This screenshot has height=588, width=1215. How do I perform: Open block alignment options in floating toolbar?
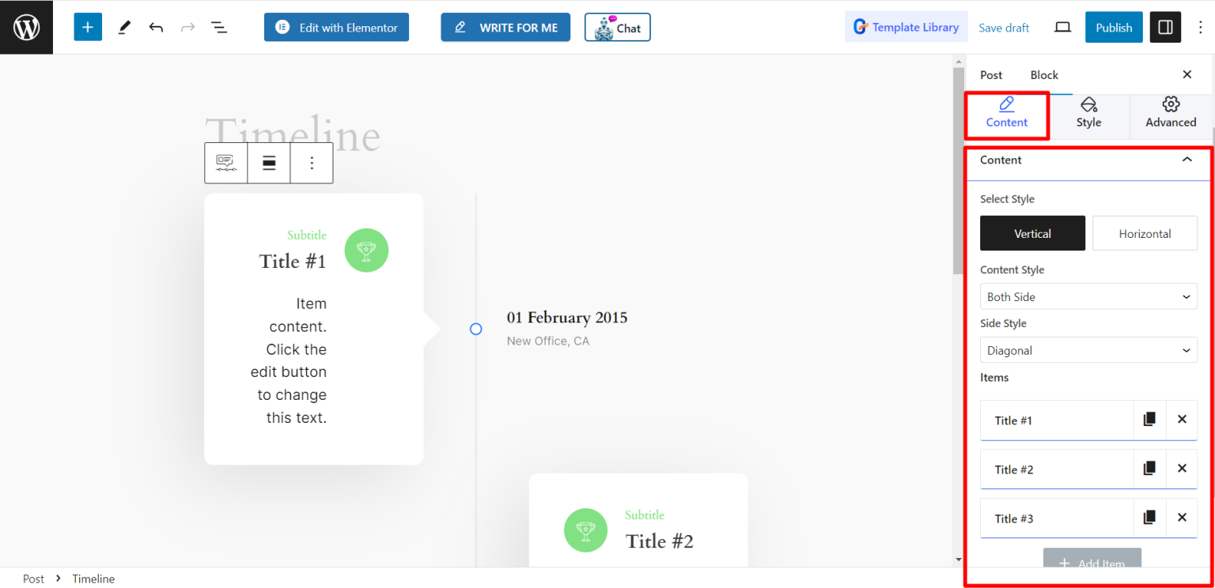[269, 163]
